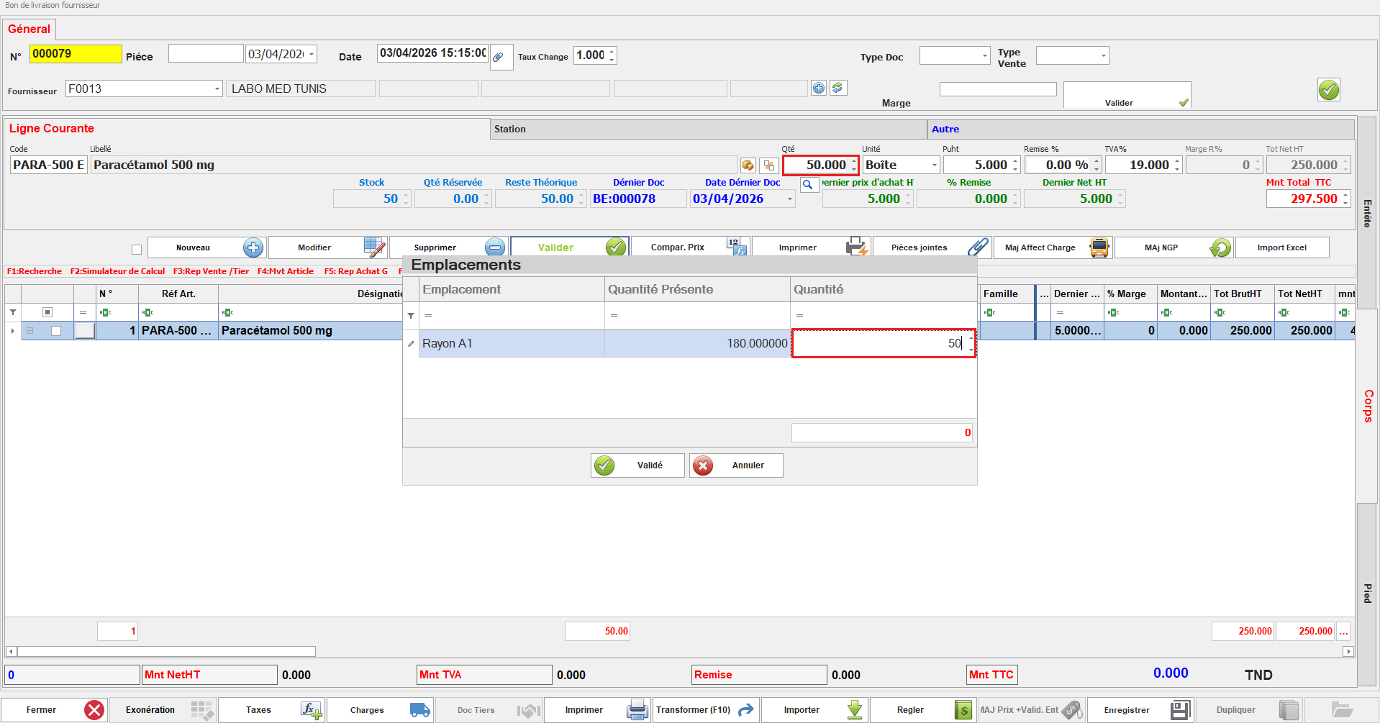The height and width of the screenshot is (723, 1380).
Task: Tick the checkbox left of the Nouveau button
Action: point(137,250)
